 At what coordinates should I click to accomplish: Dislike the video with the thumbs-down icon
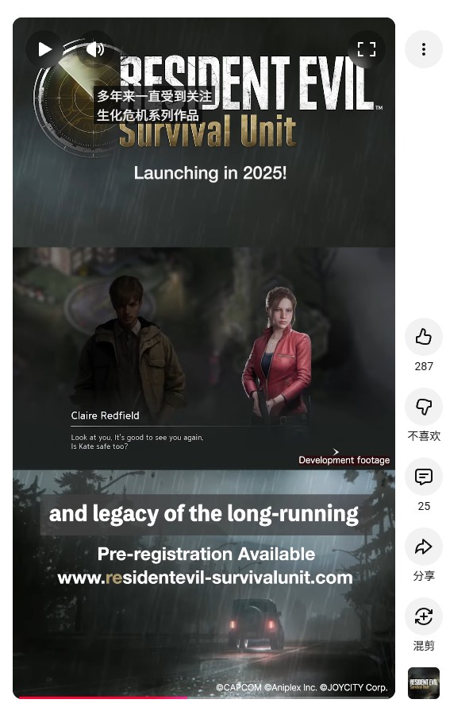tap(424, 407)
